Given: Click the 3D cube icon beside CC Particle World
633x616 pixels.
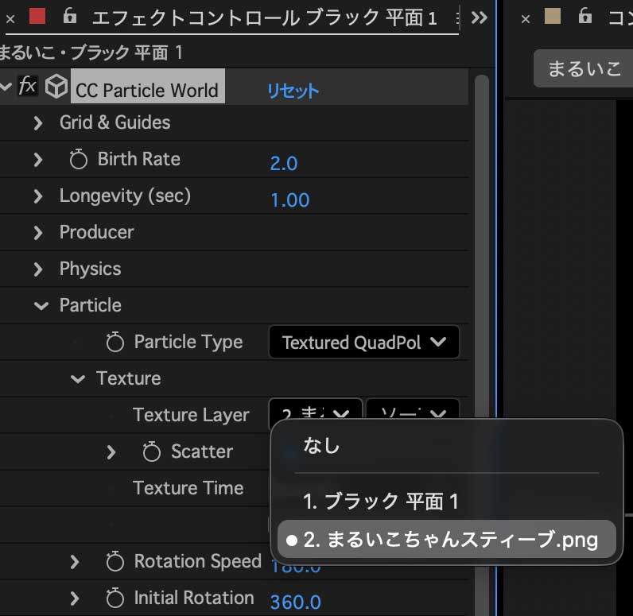Looking at the screenshot, I should click(x=56, y=87).
